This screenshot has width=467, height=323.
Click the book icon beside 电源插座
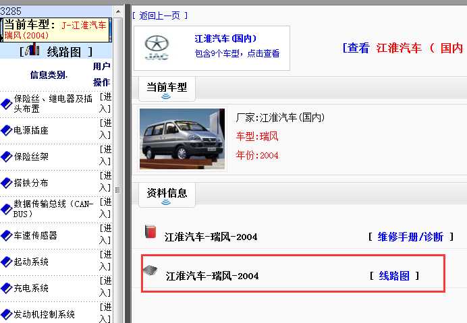(x=6, y=130)
